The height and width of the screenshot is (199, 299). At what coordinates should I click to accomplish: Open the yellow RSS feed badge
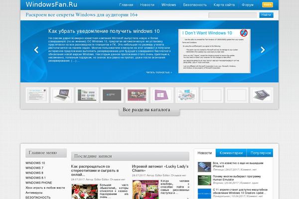pyautogui.click(x=268, y=5)
